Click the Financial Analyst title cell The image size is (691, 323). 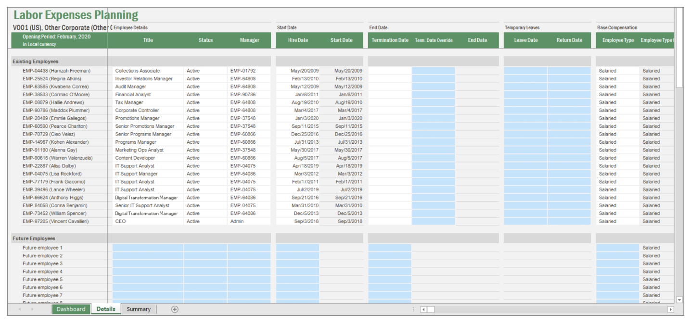[148, 95]
